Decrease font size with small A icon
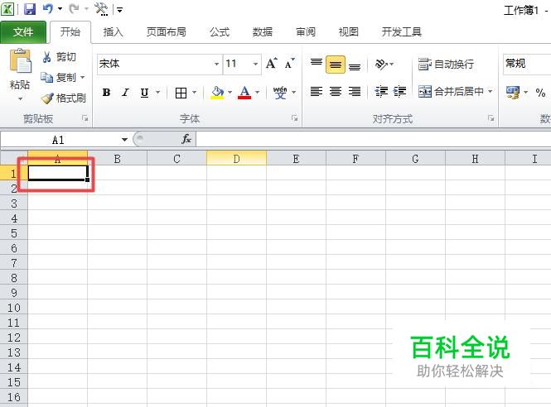Viewport: 551px width, 407px height. coord(289,64)
